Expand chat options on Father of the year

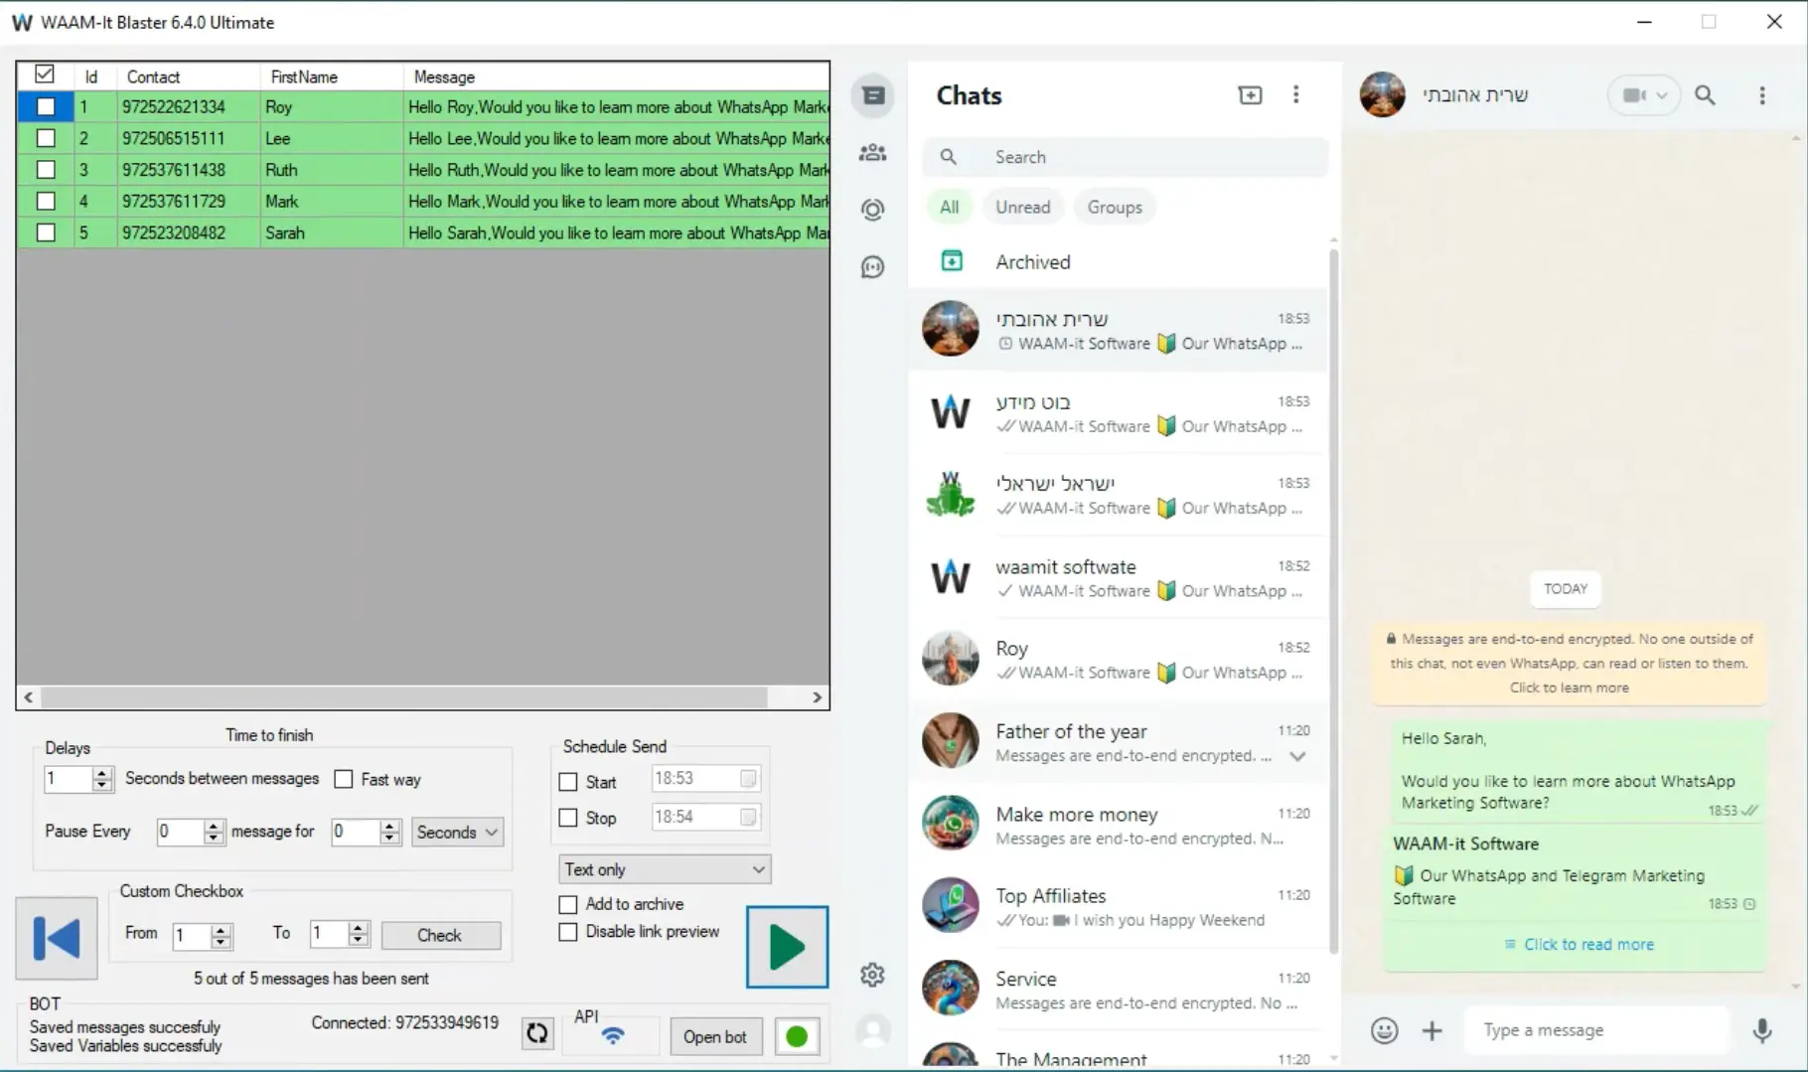click(1297, 756)
